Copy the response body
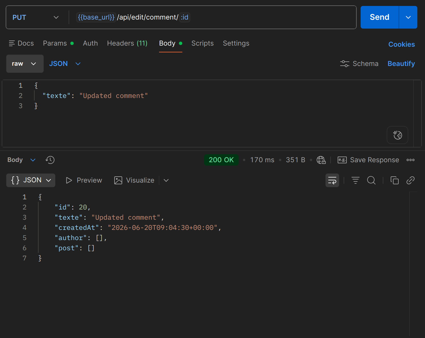 click(394, 180)
